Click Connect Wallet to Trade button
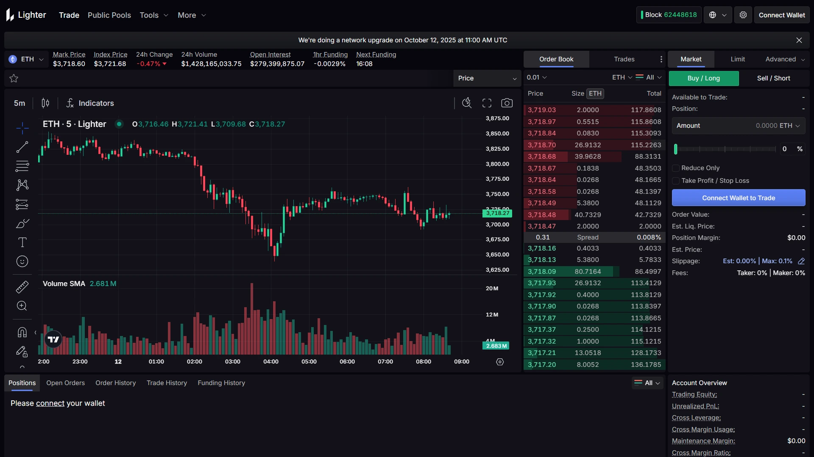 coord(738,198)
